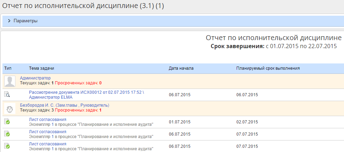
Task: Click the document review magnifier icon
Action: pos(7,94)
